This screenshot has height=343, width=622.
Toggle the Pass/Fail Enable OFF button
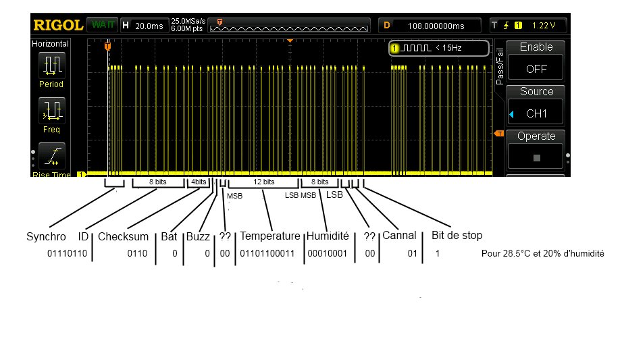point(536,68)
